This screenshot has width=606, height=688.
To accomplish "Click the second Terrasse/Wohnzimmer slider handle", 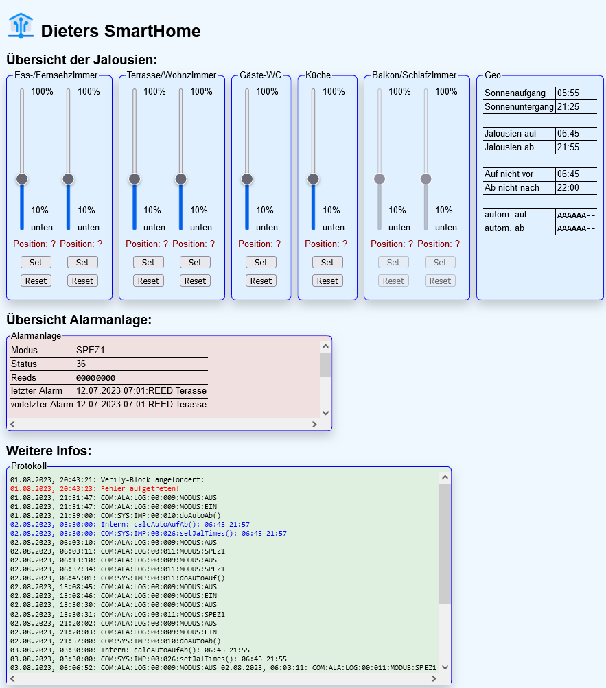I will pyautogui.click(x=181, y=179).
